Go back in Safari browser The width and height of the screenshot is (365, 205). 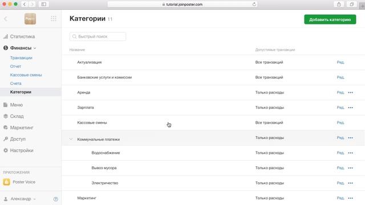coord(25,4)
